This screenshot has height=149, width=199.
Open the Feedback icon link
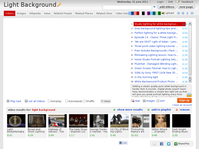tap(178, 2)
